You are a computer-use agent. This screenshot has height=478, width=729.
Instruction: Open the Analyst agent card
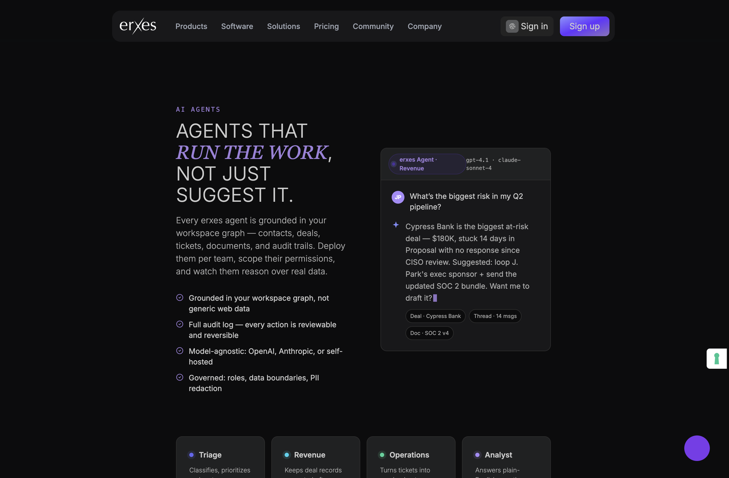[x=506, y=457]
